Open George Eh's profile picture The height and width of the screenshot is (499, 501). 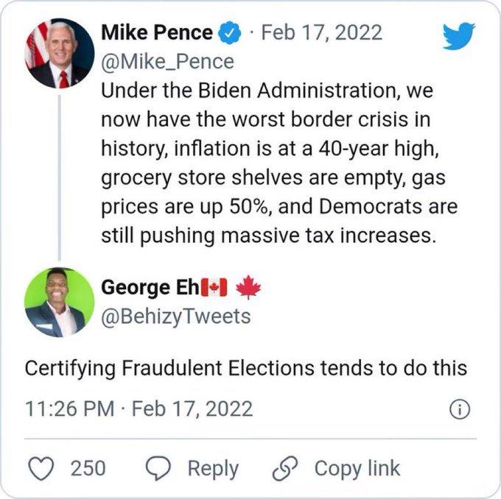(x=58, y=301)
